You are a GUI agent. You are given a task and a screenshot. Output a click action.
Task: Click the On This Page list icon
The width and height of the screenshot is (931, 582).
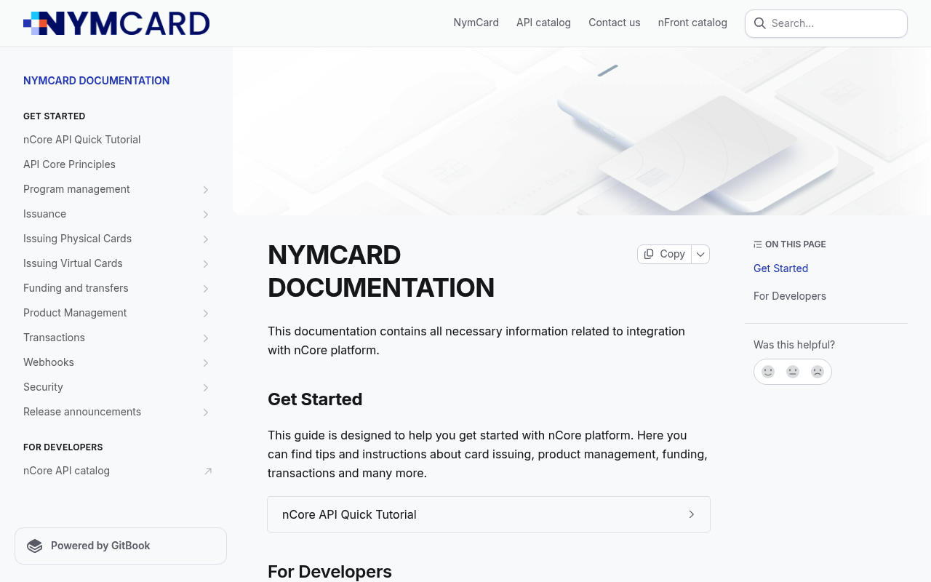[x=758, y=244]
